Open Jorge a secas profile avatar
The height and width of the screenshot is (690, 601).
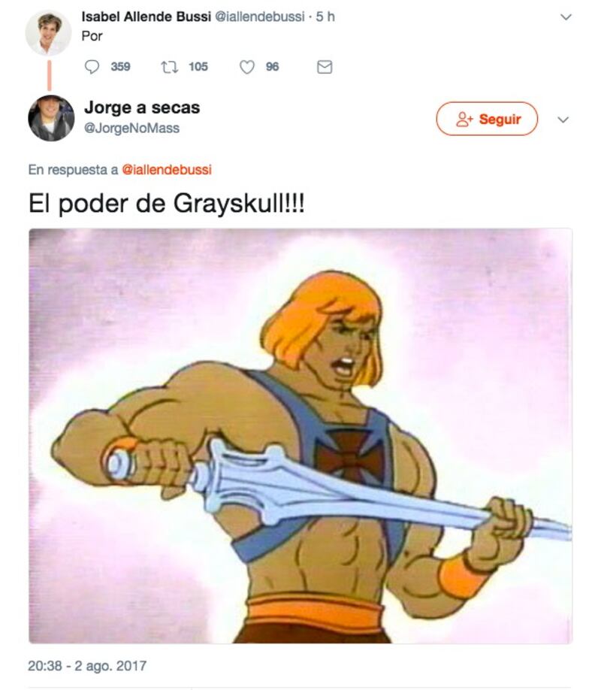pos(51,118)
